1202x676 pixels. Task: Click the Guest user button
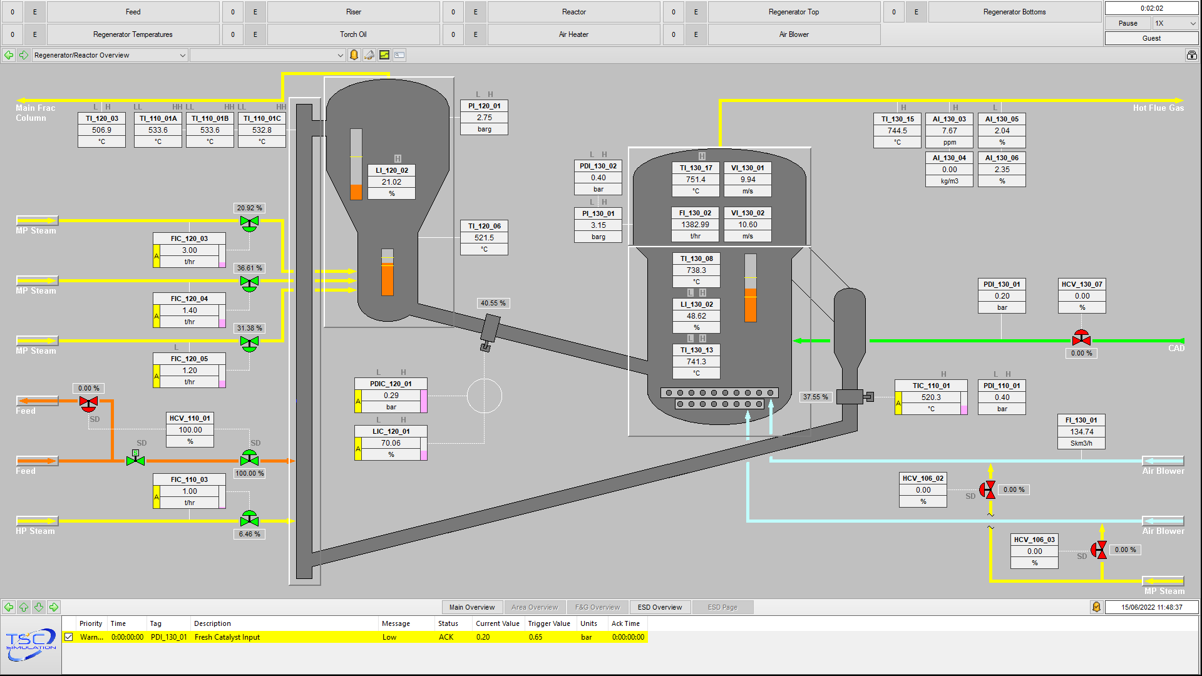[1152, 38]
